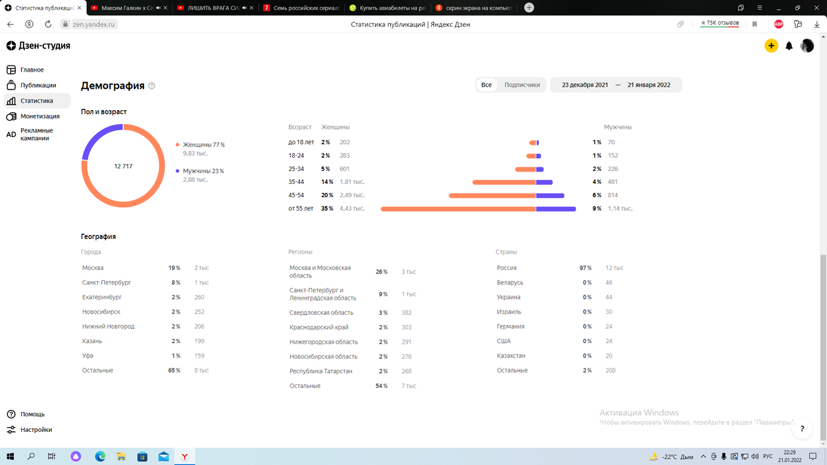This screenshot has width=827, height=465.
Task: Click the browser back arrow
Action: 10,23
